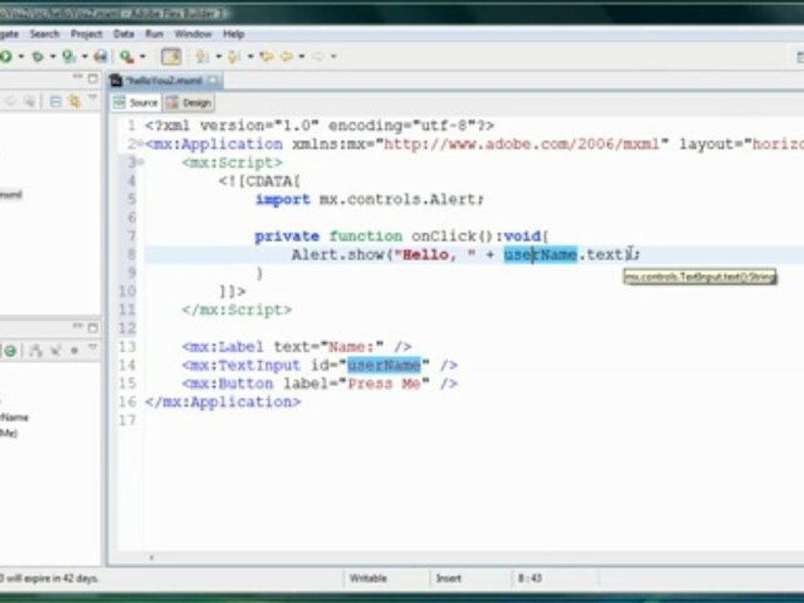Collapse the mx:Script fold on line 3

[x=141, y=162]
